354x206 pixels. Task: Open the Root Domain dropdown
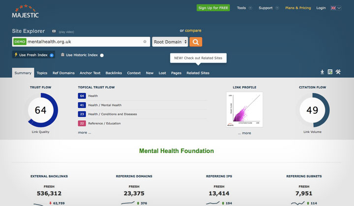170,42
